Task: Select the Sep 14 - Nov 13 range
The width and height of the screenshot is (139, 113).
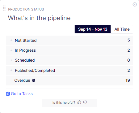Action: tap(93, 29)
